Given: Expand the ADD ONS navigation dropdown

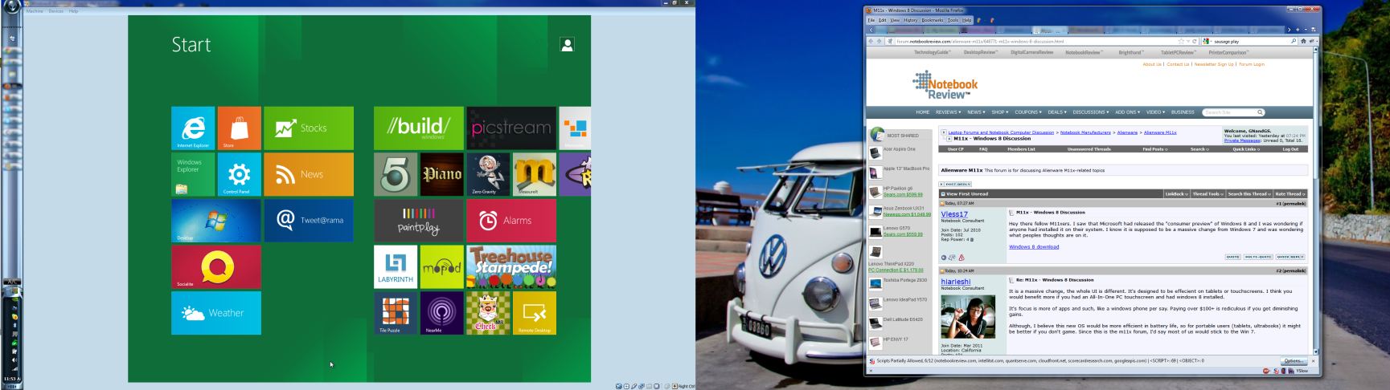Looking at the screenshot, I should 1128,112.
